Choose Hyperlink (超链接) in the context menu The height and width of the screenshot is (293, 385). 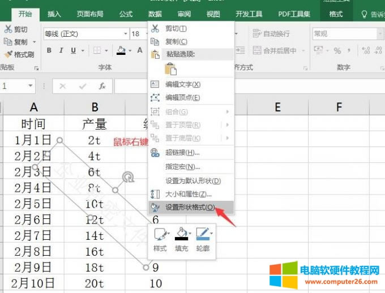(182, 153)
